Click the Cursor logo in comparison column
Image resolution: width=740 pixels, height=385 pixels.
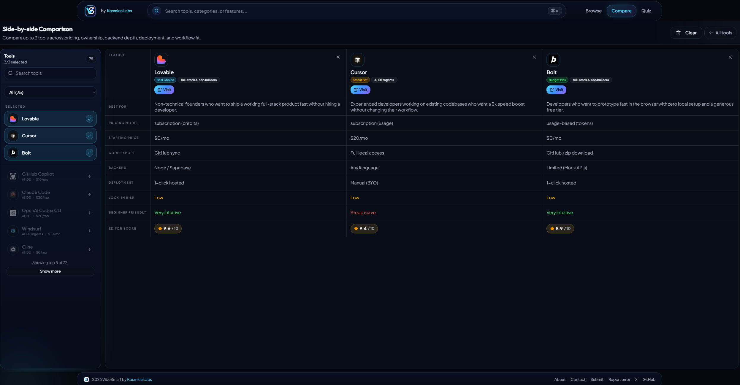tap(357, 60)
